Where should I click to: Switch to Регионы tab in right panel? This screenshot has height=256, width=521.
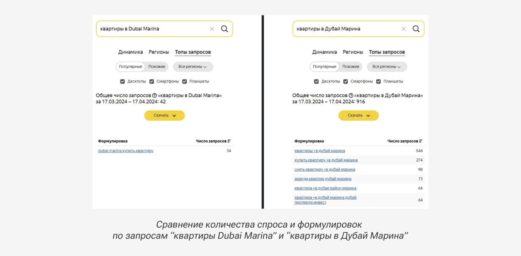353,52
